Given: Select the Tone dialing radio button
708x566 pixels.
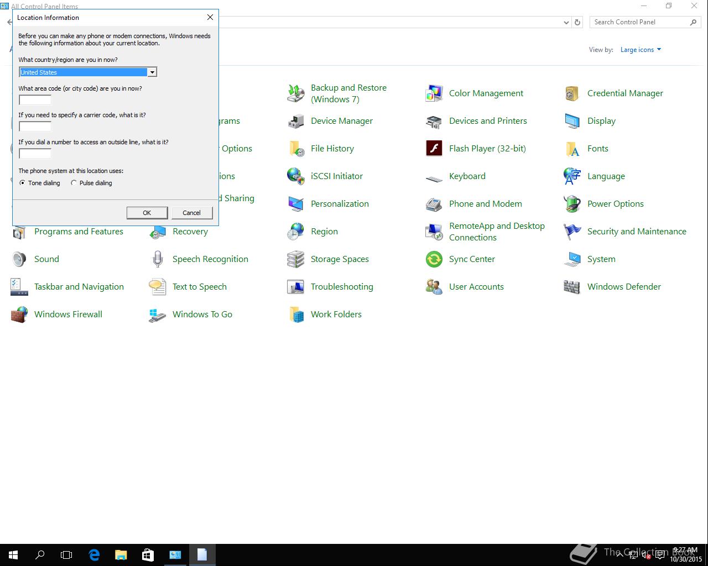Looking at the screenshot, I should coord(23,183).
